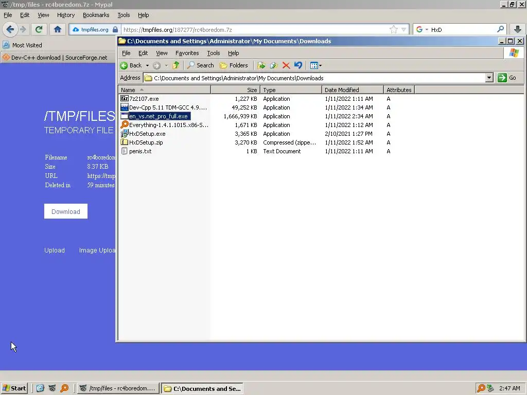Open Explorer File menu
The width and height of the screenshot is (527, 395).
pyautogui.click(x=126, y=53)
